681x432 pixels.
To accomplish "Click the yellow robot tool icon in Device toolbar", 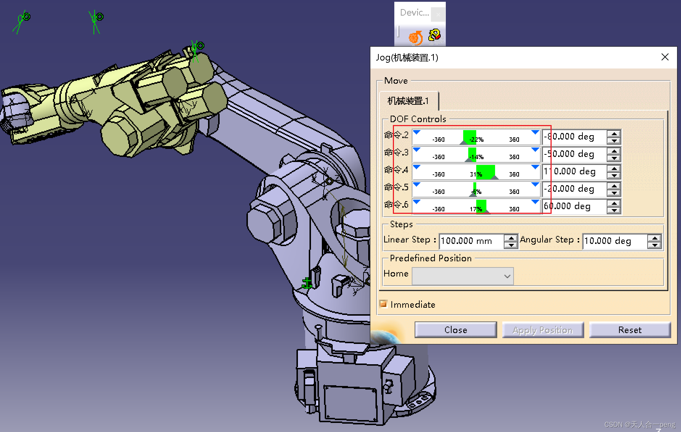I will (435, 35).
